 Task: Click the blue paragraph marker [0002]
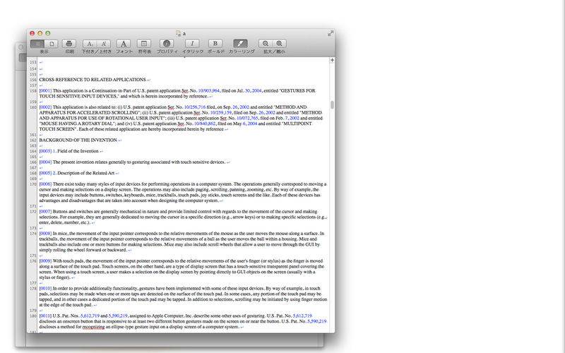tap(45, 107)
